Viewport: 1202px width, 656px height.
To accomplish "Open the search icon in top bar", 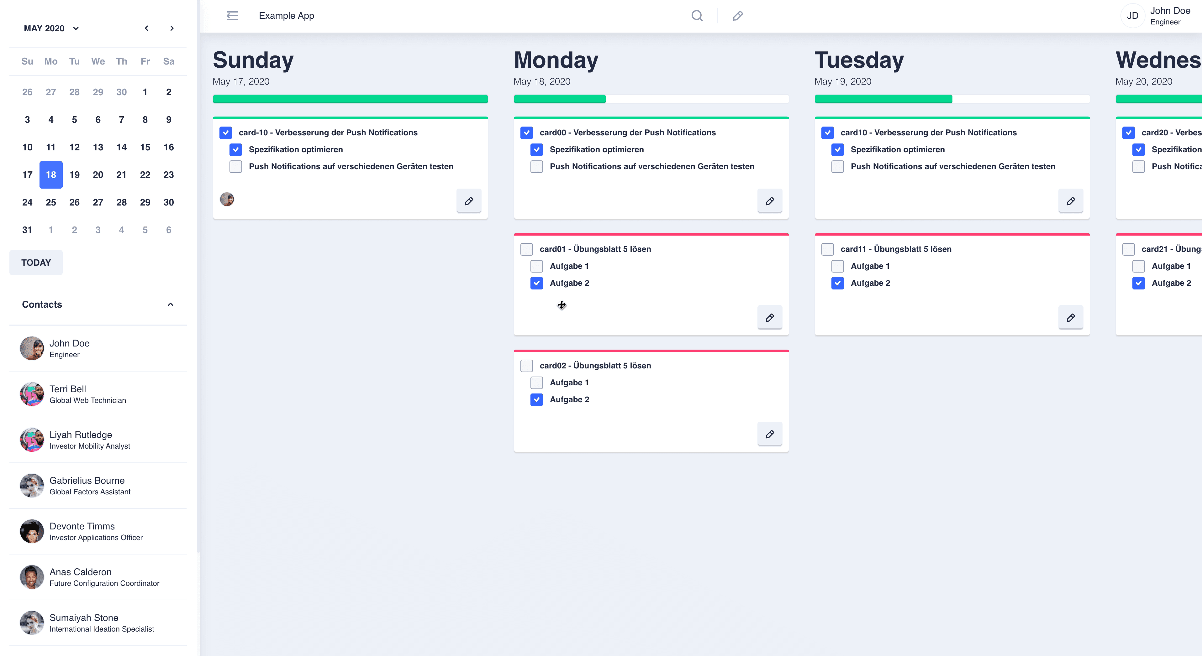I will [697, 16].
